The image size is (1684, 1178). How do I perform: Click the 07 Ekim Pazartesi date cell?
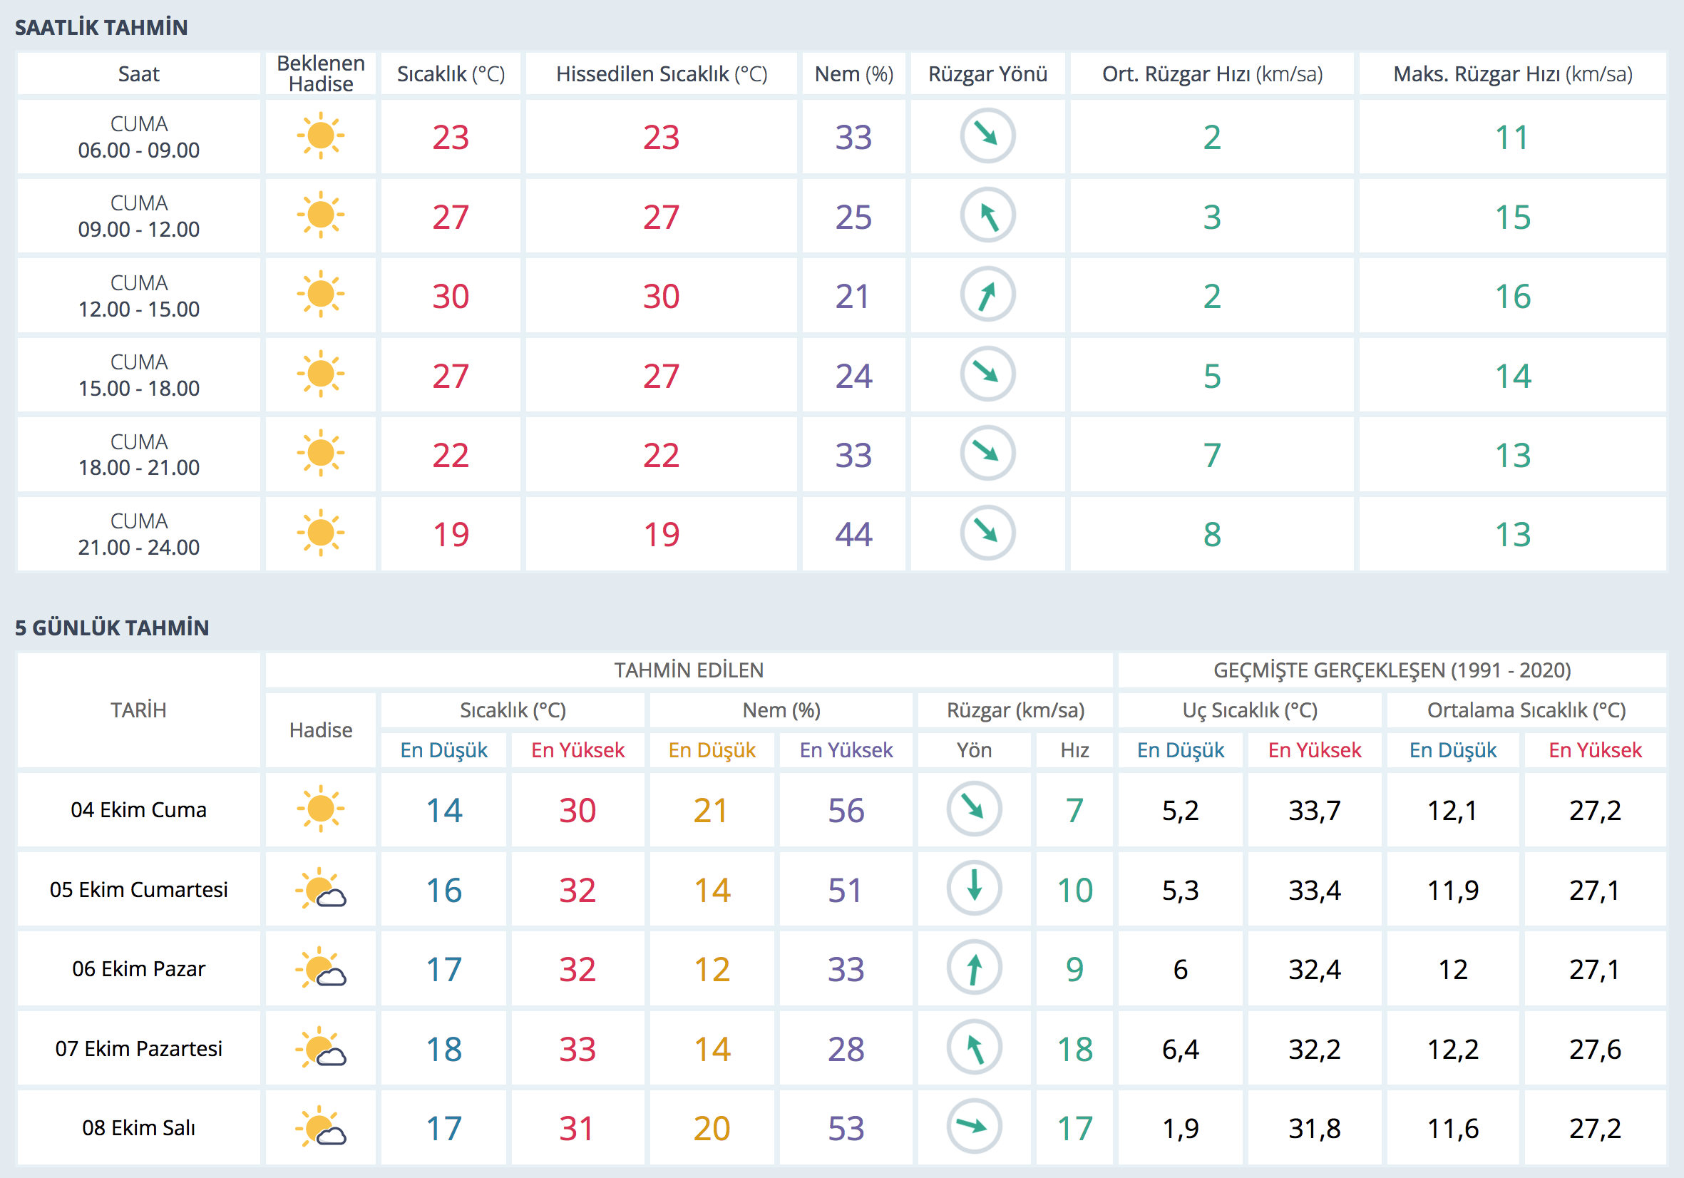(138, 1048)
